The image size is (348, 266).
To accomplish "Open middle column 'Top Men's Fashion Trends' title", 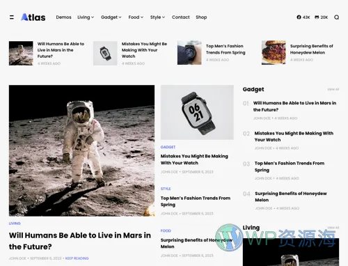I will click(196, 201).
